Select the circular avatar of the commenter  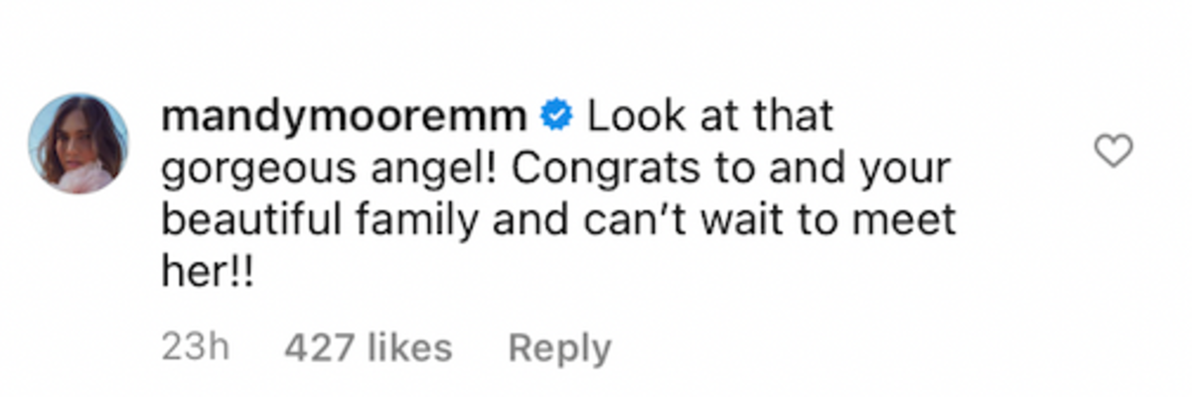(x=78, y=144)
